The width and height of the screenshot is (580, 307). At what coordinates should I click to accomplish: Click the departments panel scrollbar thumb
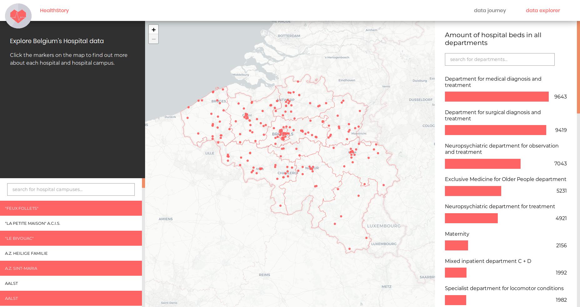coord(578,67)
